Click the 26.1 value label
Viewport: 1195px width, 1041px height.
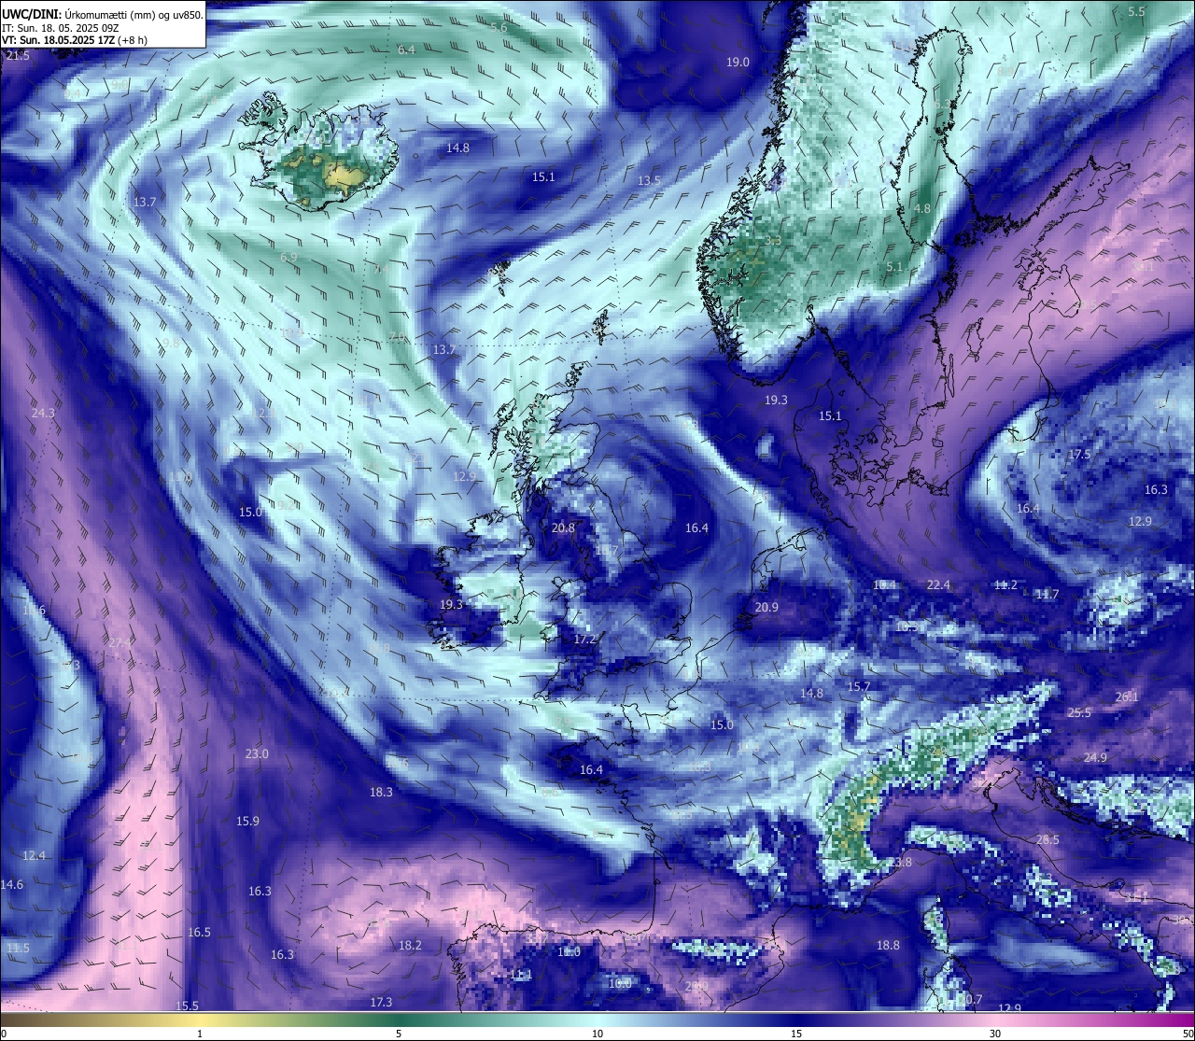point(1127,696)
